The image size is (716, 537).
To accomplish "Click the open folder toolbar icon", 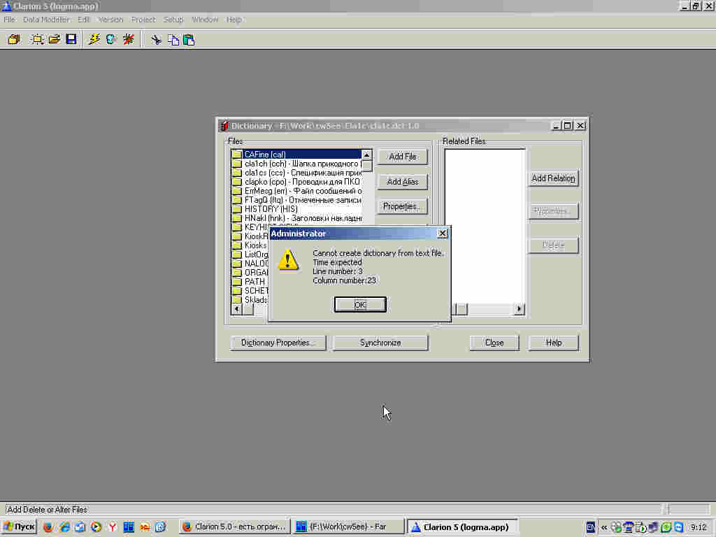I will coord(54,40).
